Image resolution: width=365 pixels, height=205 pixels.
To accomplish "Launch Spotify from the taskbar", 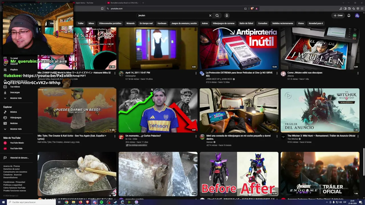I will pyautogui.click(x=102, y=202).
